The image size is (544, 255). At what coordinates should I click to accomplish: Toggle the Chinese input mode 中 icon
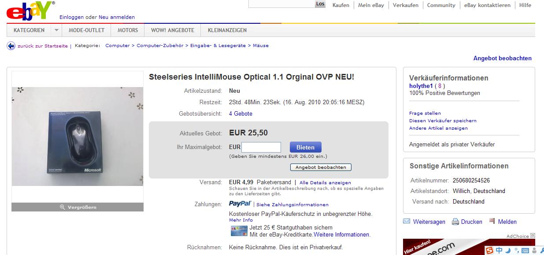coord(499,251)
